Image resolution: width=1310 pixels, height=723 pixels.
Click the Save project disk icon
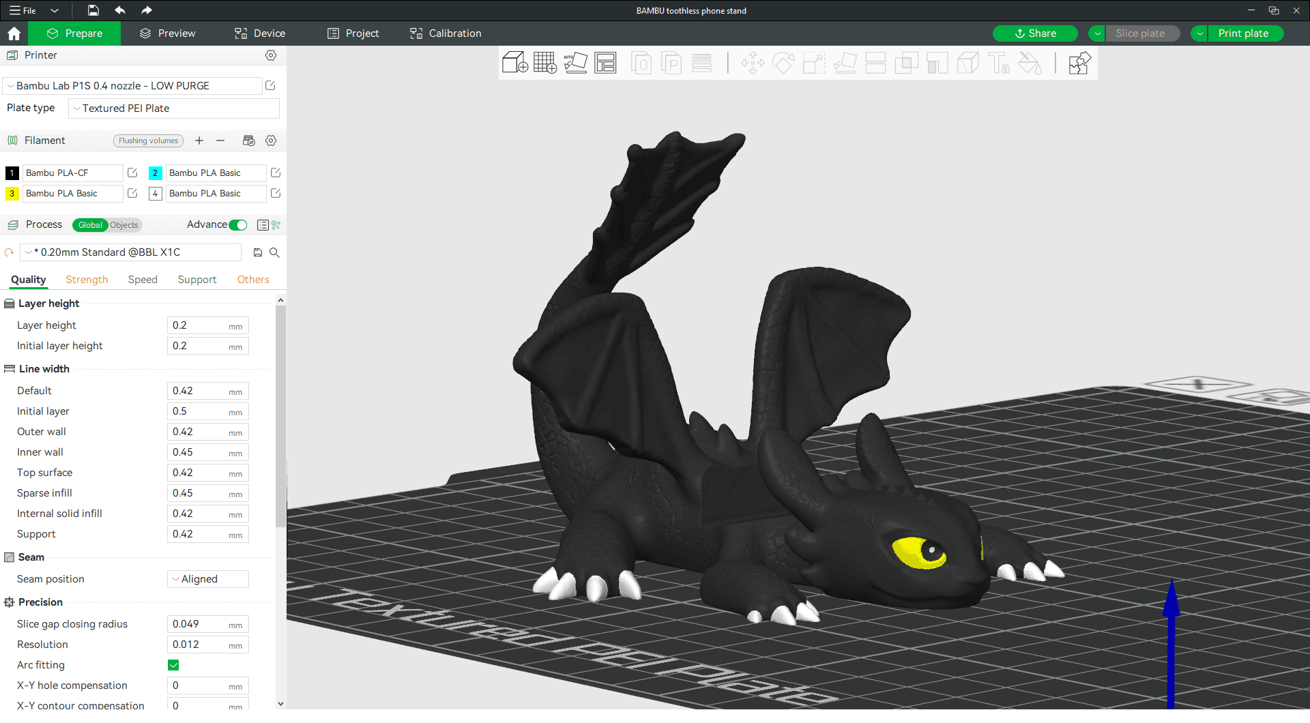[93, 10]
